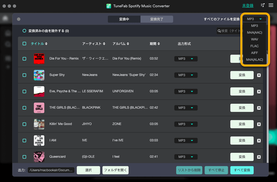Image resolution: width=277 pixels, height=182 pixels.
Task: Collapse the all-files MP3 format dropdown
Action: (x=254, y=19)
